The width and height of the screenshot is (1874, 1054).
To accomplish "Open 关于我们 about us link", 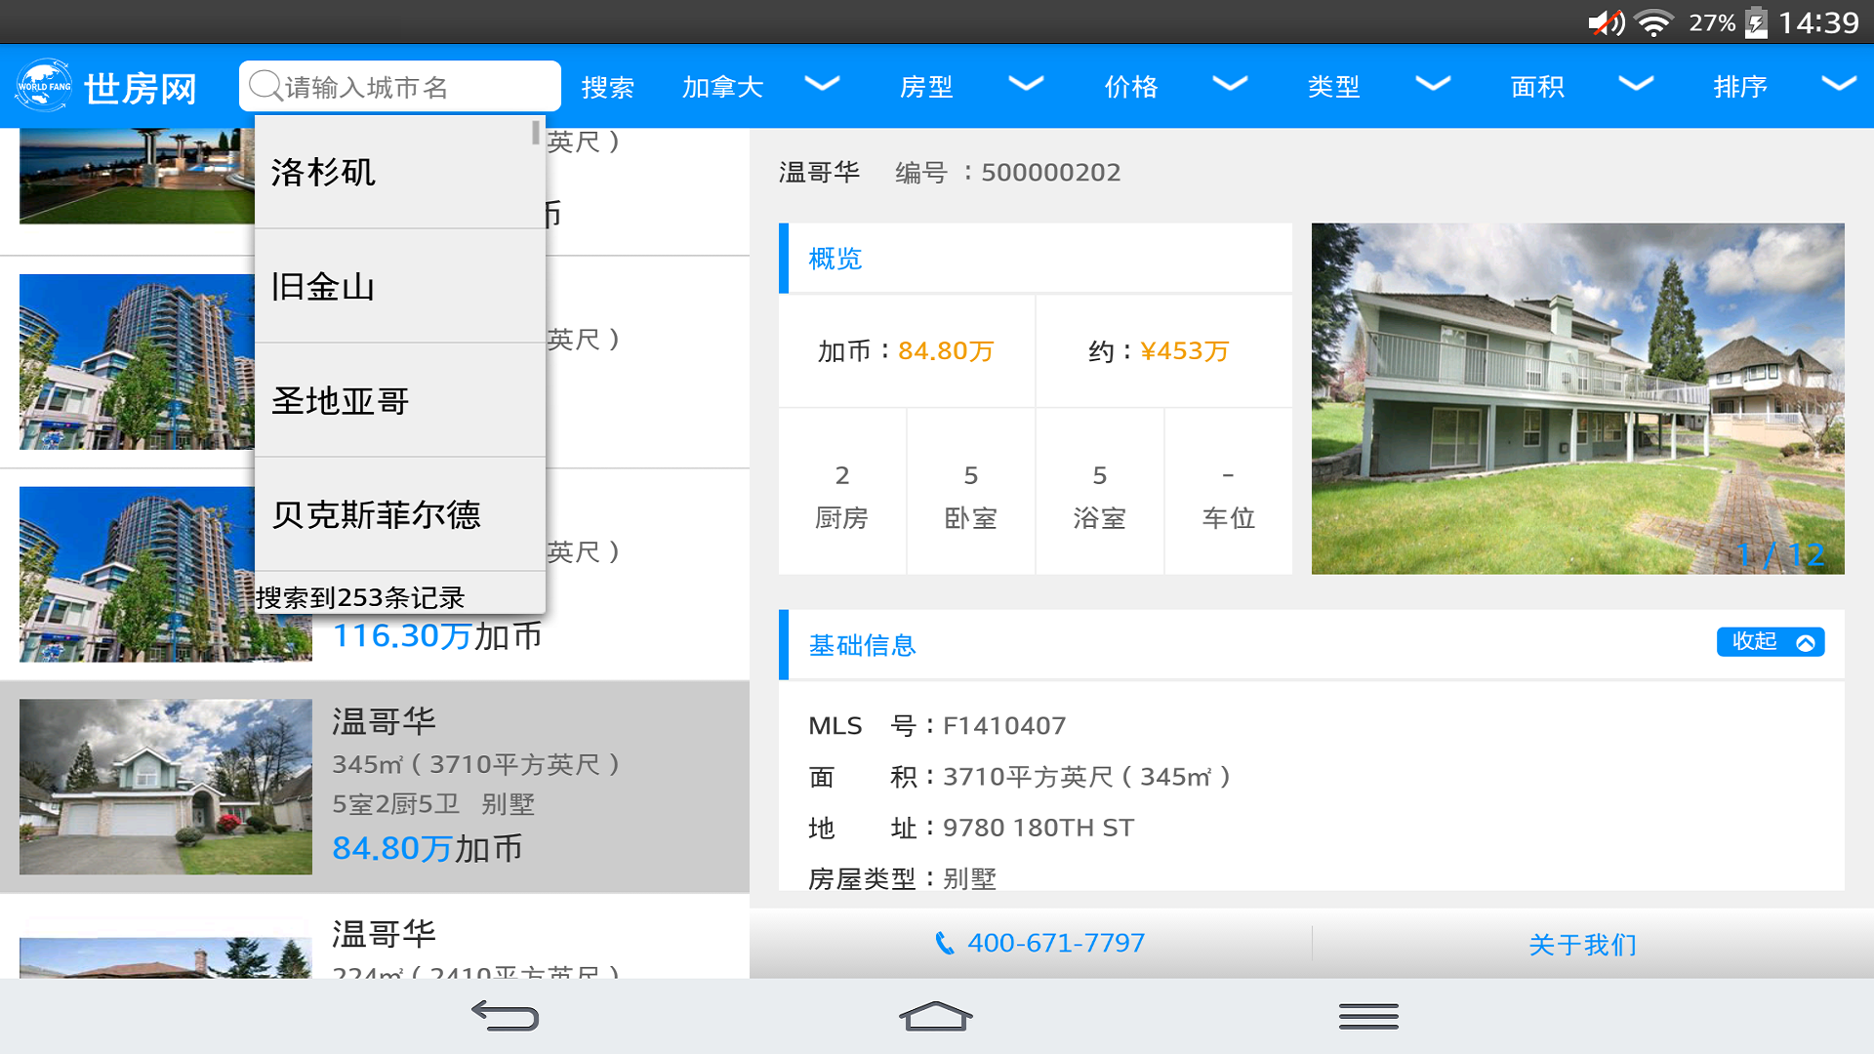I will [1582, 944].
